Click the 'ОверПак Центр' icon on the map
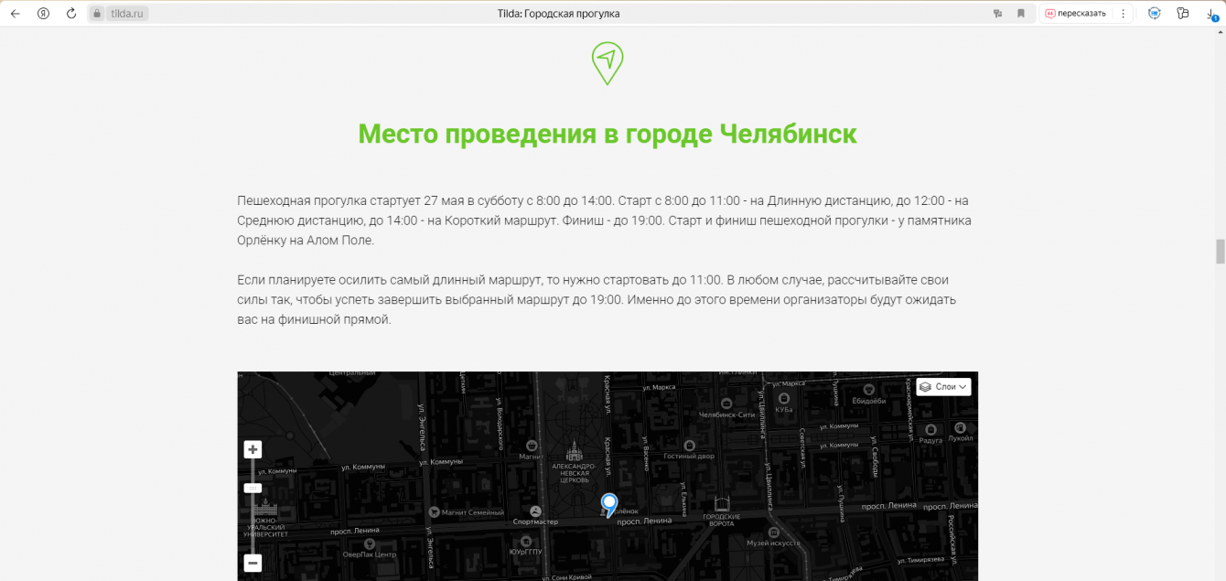 click(370, 543)
